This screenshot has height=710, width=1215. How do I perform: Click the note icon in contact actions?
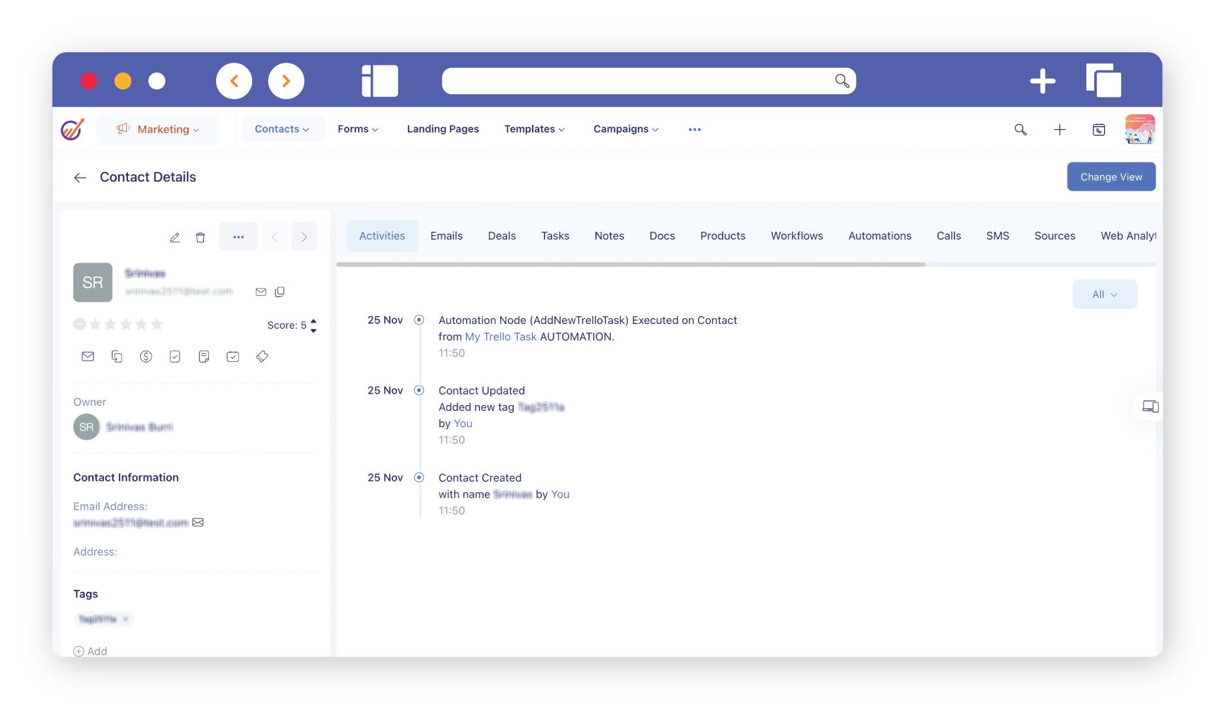coord(204,357)
